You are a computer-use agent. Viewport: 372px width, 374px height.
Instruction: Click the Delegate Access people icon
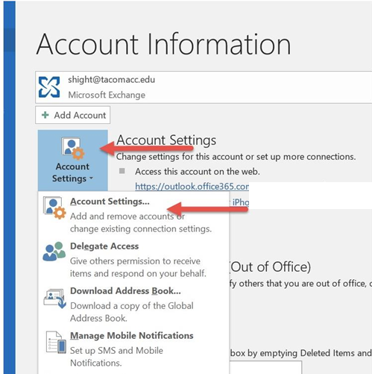coord(54,252)
